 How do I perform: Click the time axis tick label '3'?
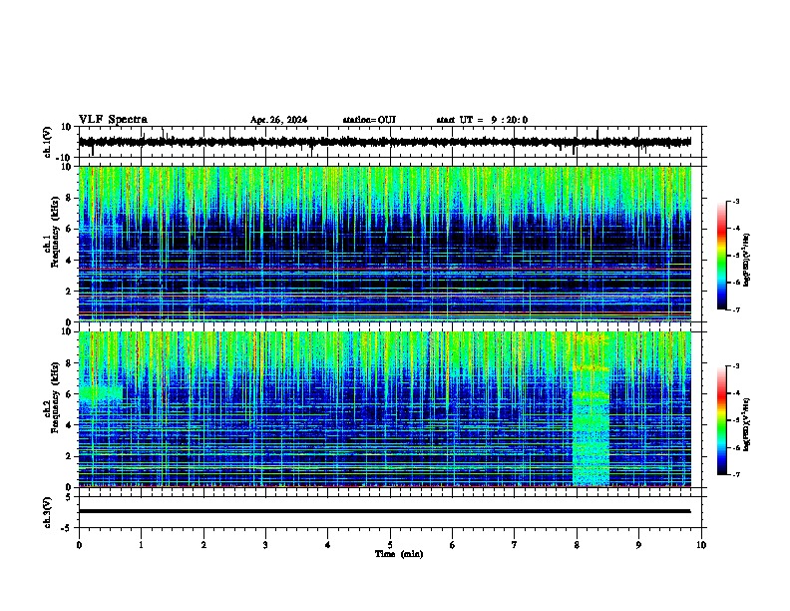265,545
